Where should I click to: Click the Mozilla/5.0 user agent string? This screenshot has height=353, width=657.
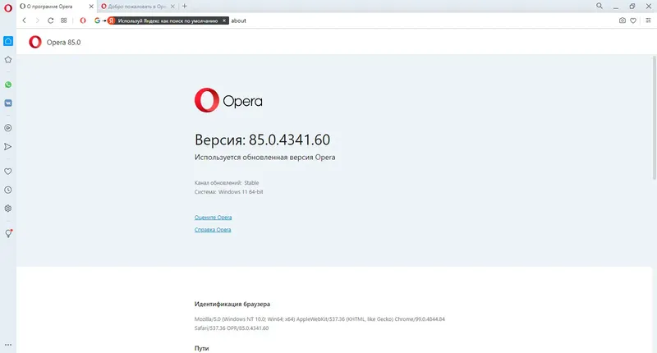point(319,323)
